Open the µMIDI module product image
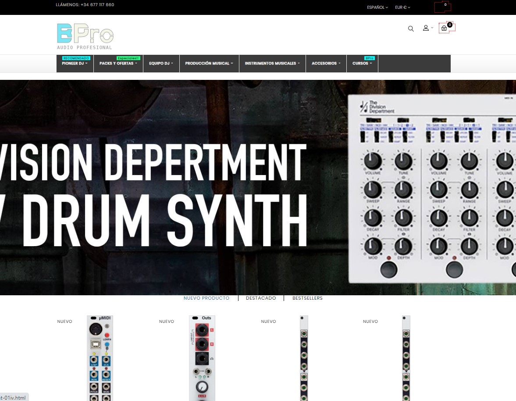The width and height of the screenshot is (516, 401). pyautogui.click(x=100, y=358)
